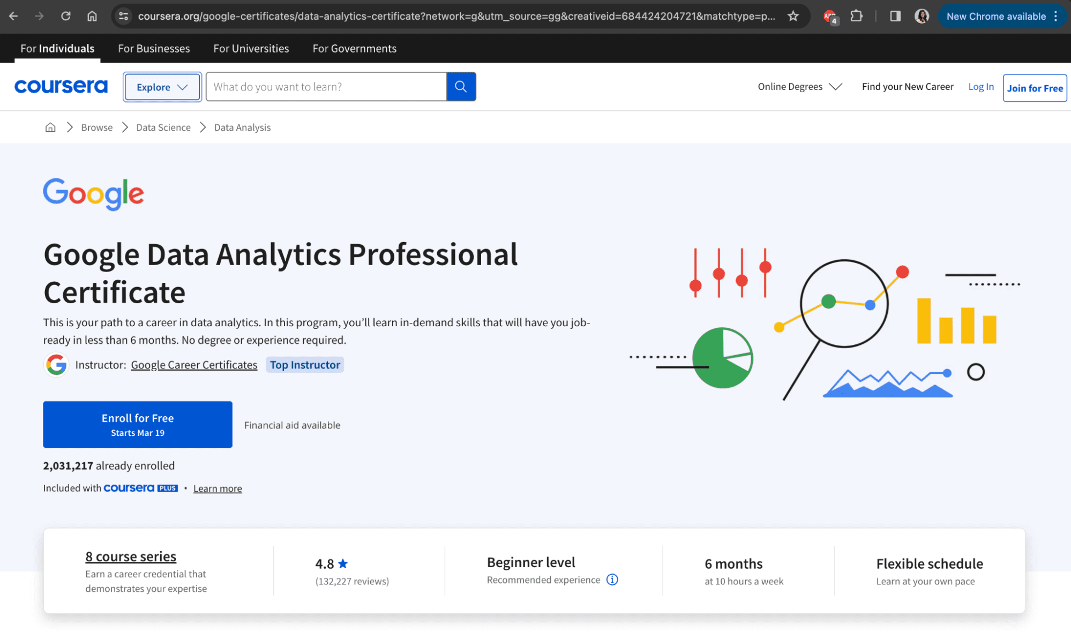The width and height of the screenshot is (1071, 632).
Task: Bookmark this page with star icon
Action: pyautogui.click(x=793, y=16)
